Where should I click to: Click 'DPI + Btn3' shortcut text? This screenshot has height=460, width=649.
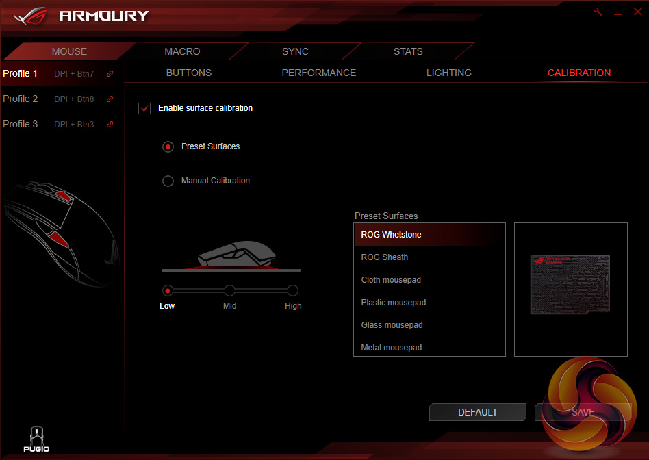pyautogui.click(x=74, y=124)
